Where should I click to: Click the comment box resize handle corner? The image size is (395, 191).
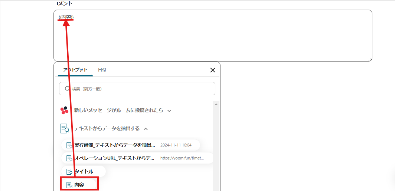370,59
